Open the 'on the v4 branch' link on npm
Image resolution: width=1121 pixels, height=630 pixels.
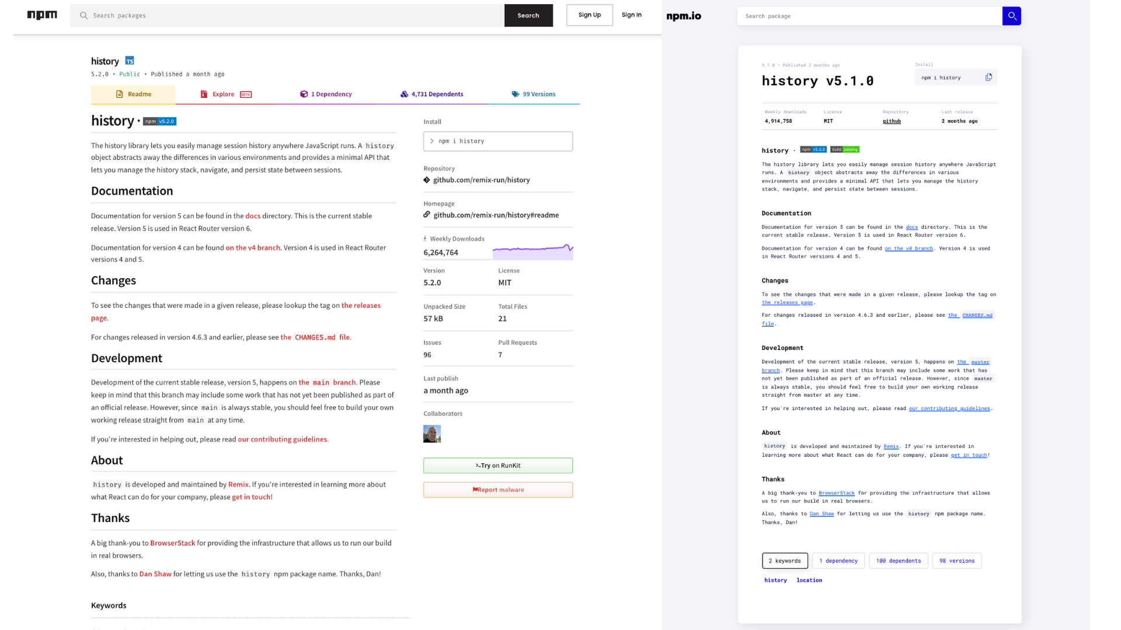click(x=253, y=247)
